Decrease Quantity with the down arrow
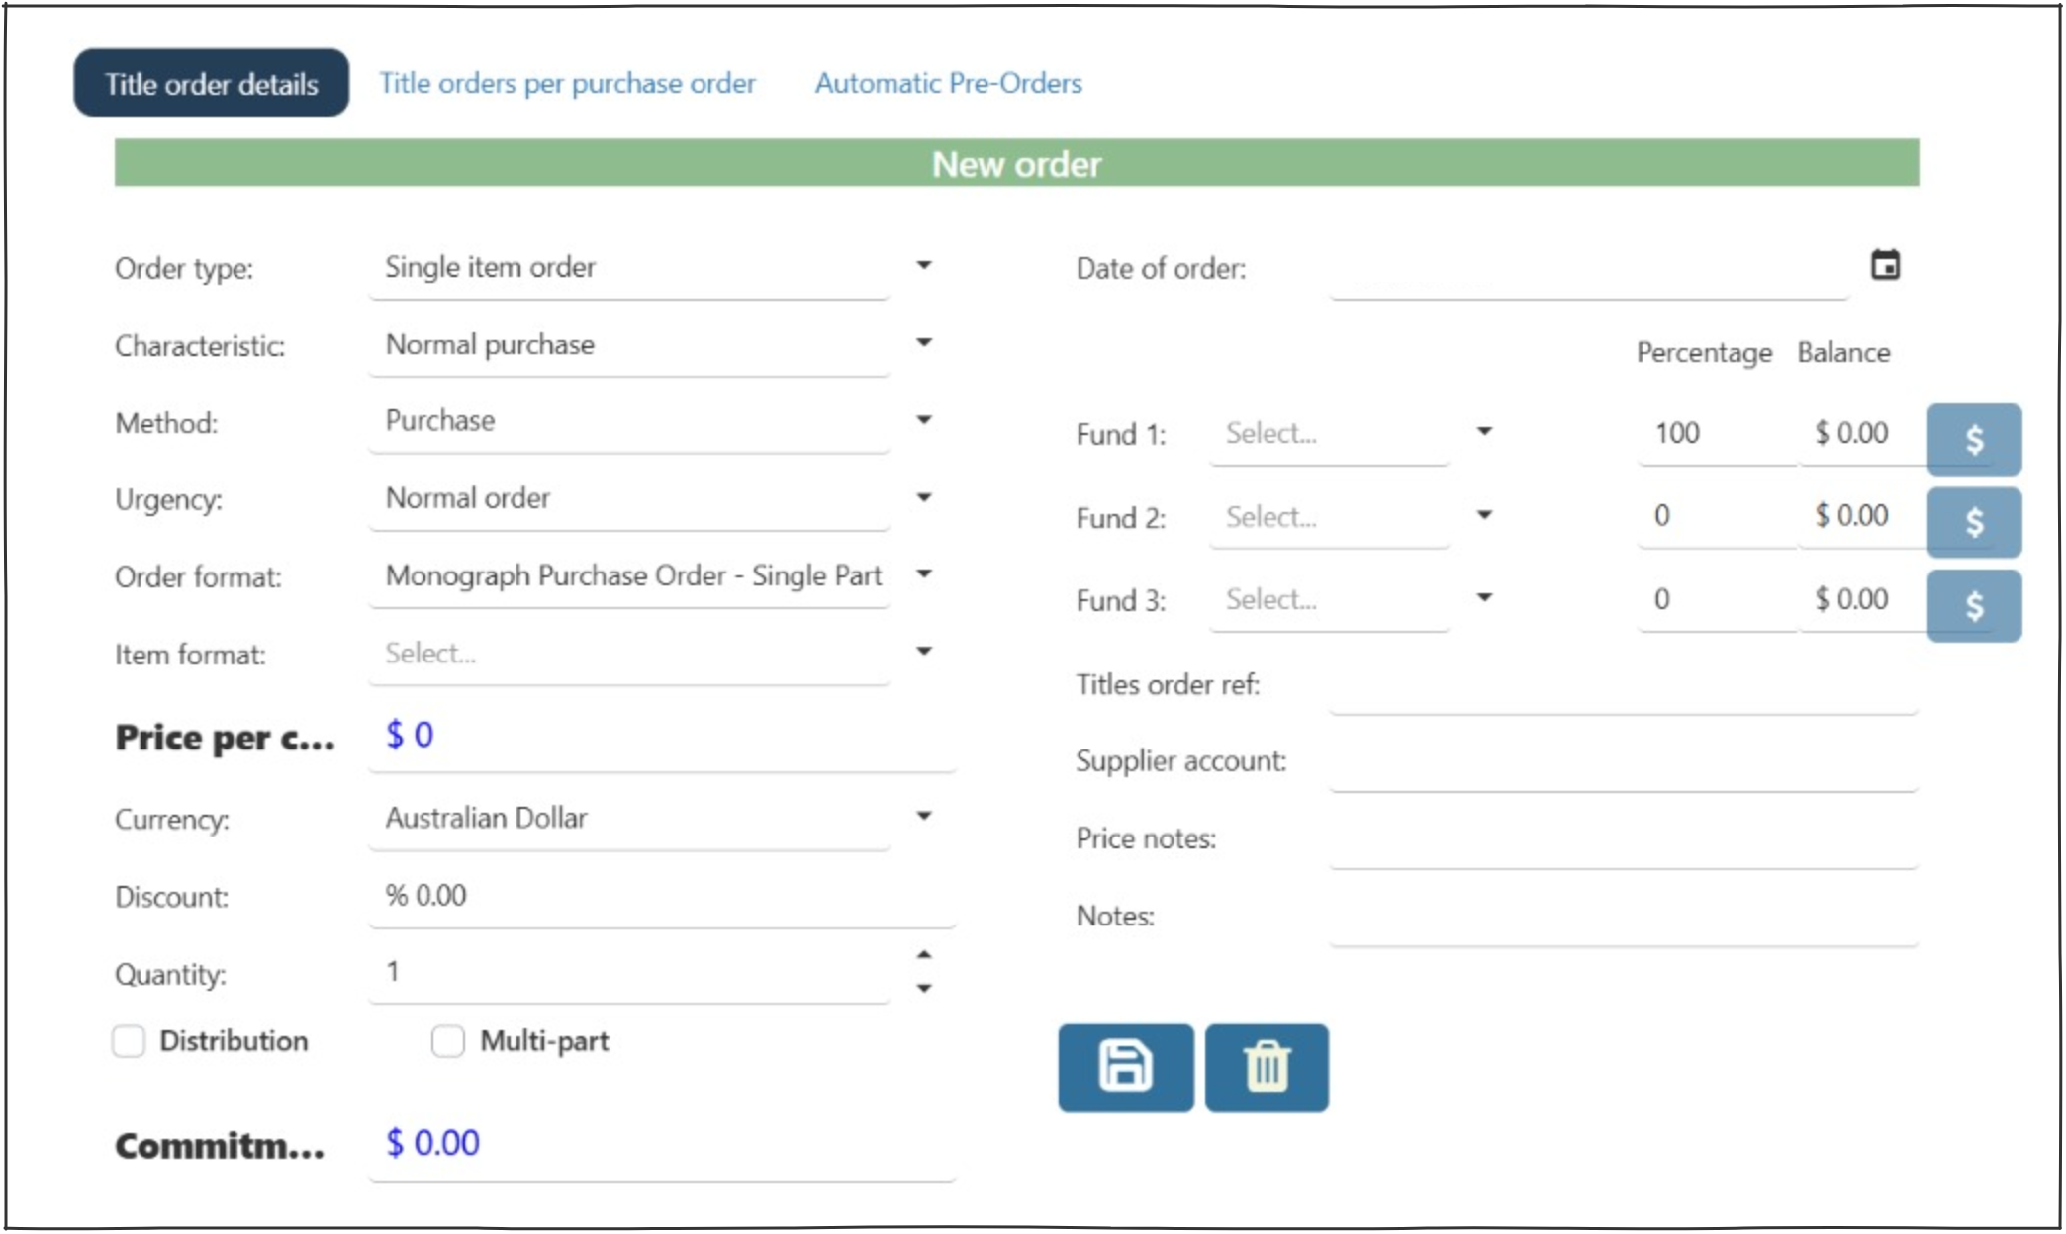Image resolution: width=2066 pixels, height=1234 pixels. pyautogui.click(x=923, y=988)
